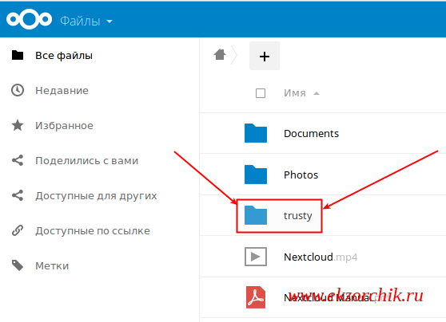Click the plus button to add new file
Image resolution: width=446 pixels, height=322 pixels.
point(265,56)
